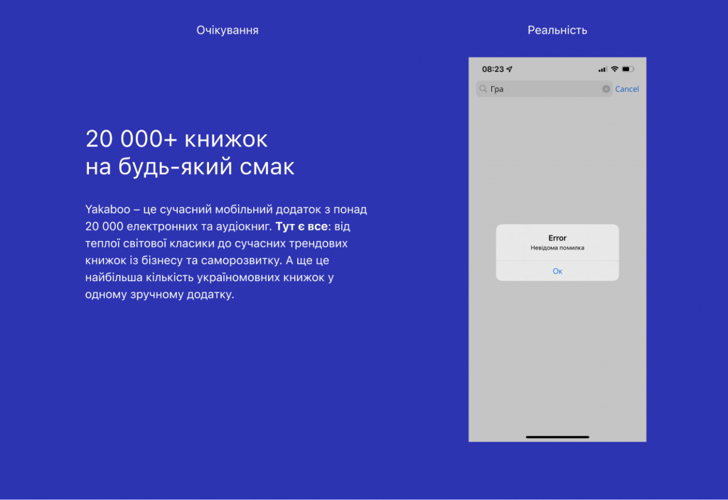This screenshot has width=728, height=500.
Task: Click the magnifier icon in search bar
Action: (x=483, y=89)
